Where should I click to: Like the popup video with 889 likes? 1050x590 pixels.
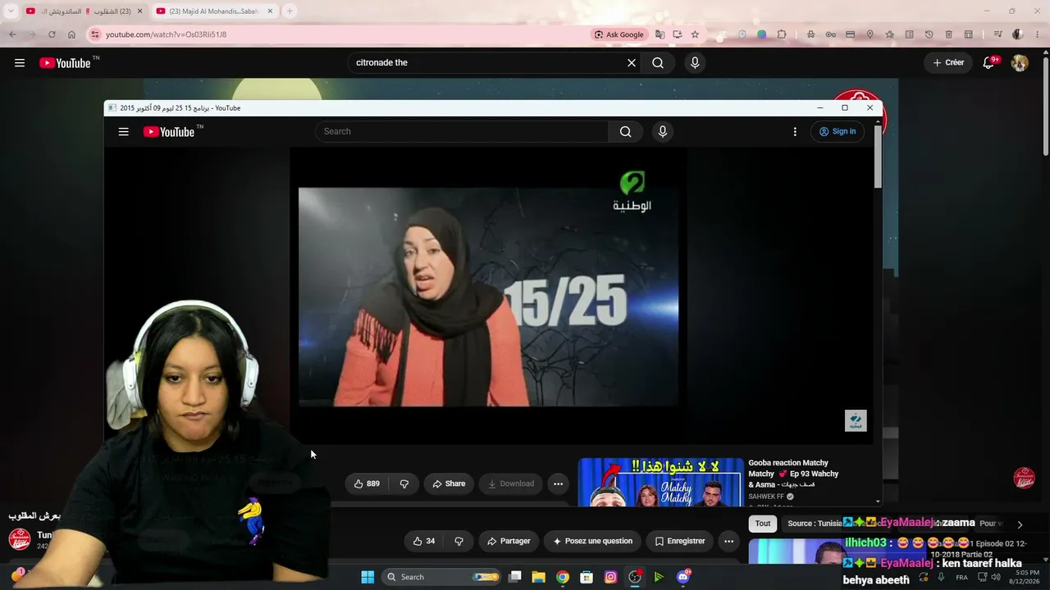[x=366, y=483]
